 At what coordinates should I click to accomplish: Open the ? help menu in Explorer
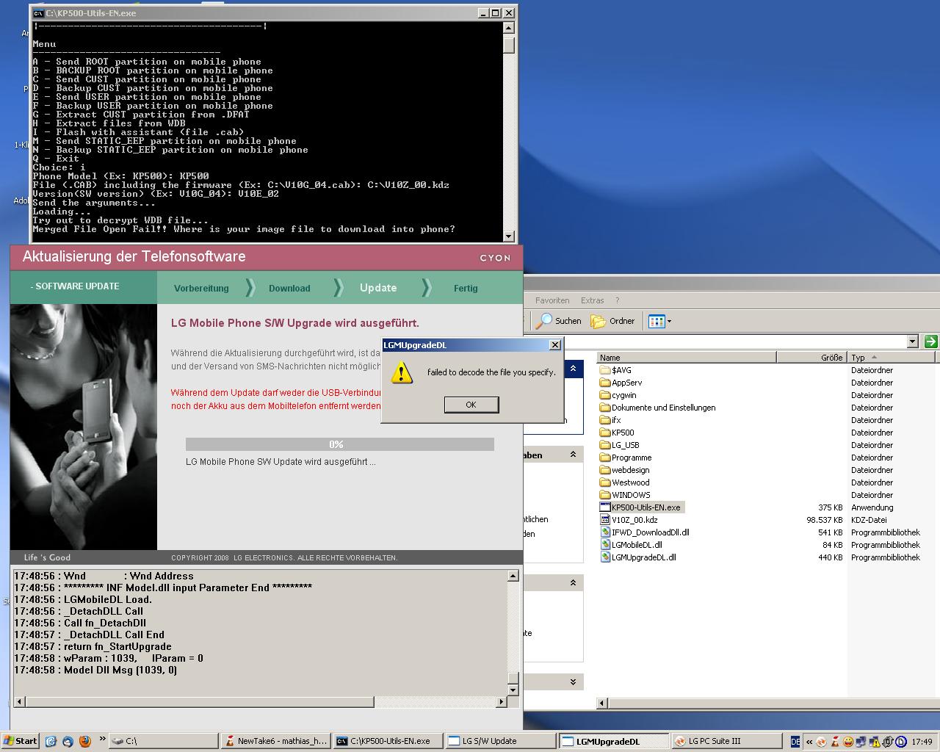(x=617, y=300)
